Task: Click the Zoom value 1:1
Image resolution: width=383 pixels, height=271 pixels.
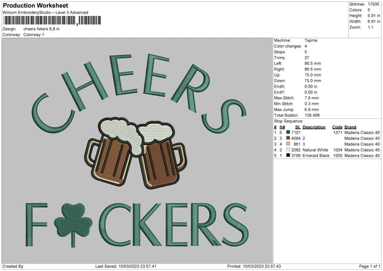Action: pos(370,27)
